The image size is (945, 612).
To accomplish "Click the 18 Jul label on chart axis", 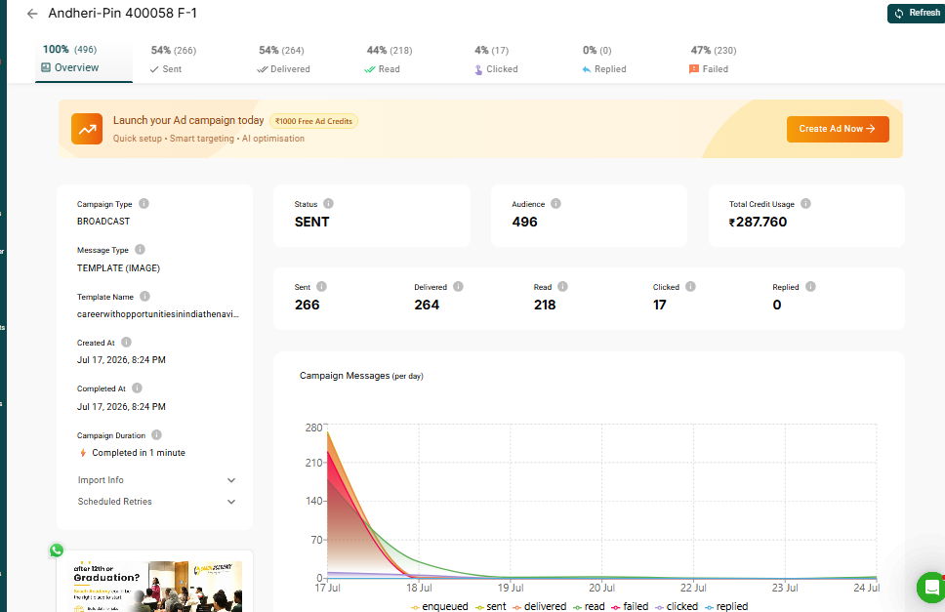I will click(419, 588).
